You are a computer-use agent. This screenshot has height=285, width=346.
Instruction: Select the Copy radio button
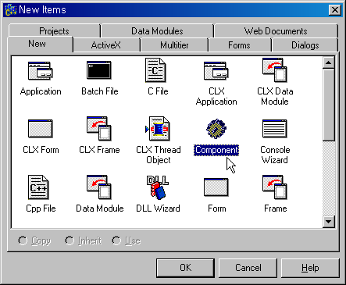23,240
